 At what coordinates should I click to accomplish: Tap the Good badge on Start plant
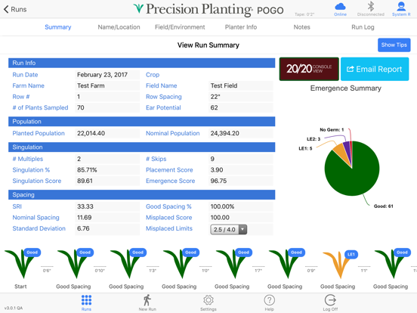(x=32, y=253)
